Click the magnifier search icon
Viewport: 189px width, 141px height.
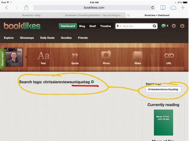click(x=154, y=26)
